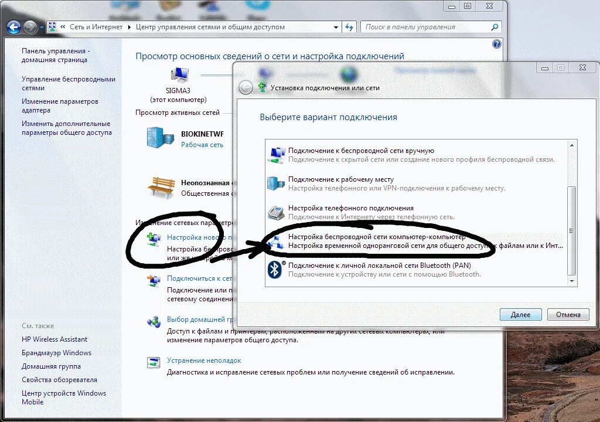
Task: Open HP Wireless Assistant link
Action: pos(54,339)
